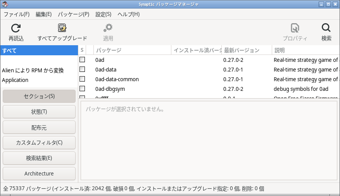Toggle the status checkbox for 0ad-data-common
Screen dimensions: 340x196
(x=82, y=79)
